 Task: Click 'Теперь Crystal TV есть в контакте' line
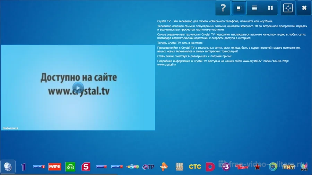(180, 43)
